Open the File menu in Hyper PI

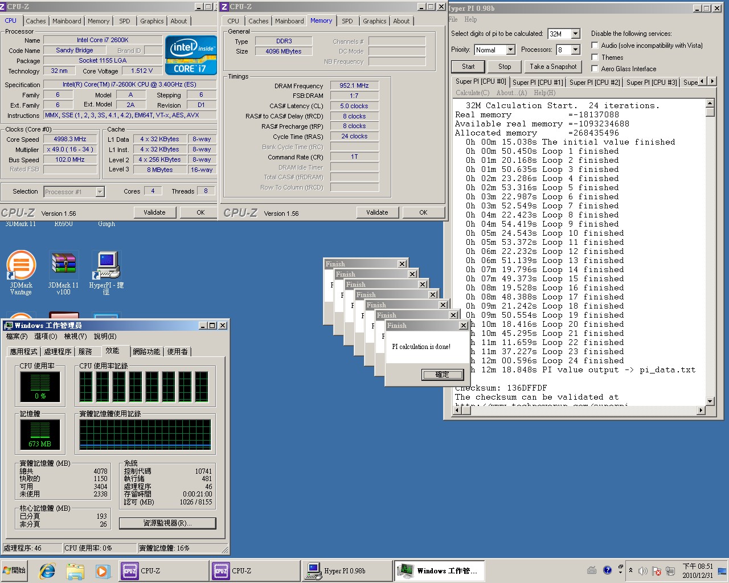pyautogui.click(x=453, y=19)
